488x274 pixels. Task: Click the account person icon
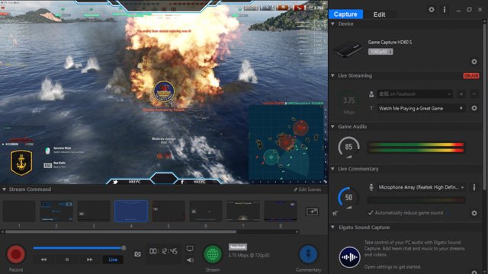[371, 94]
